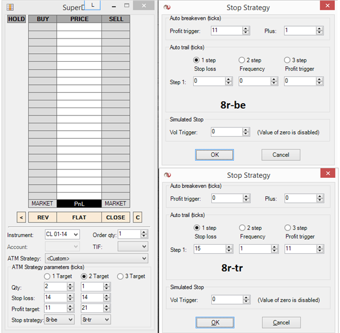The width and height of the screenshot is (340, 333).
Task: Click the CLOSE position button
Action: pos(116,217)
